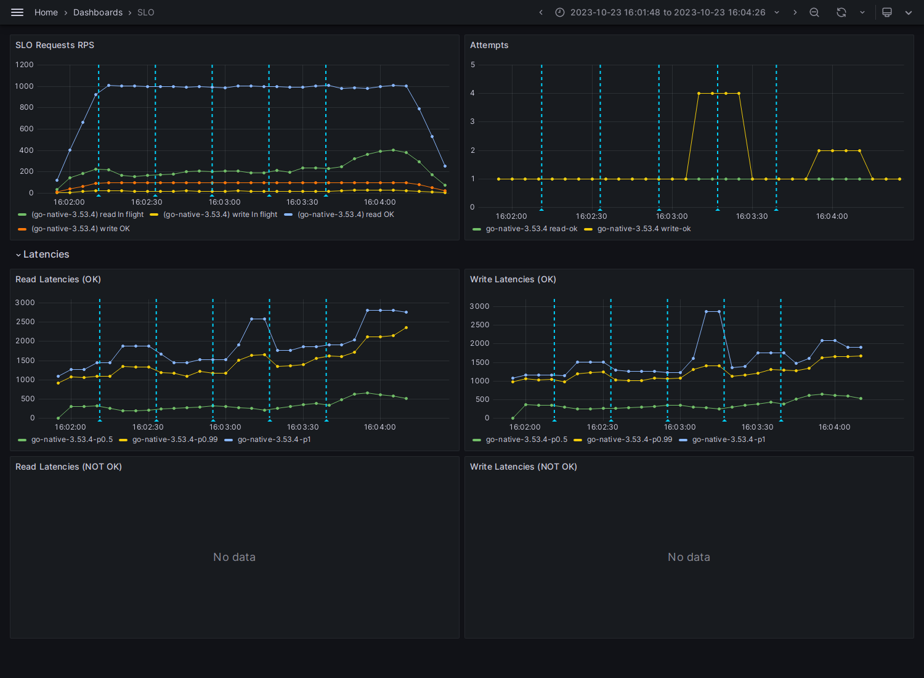The width and height of the screenshot is (924, 678).
Task: Click No data in Write Latencies NOT OK
Action: pos(689,557)
